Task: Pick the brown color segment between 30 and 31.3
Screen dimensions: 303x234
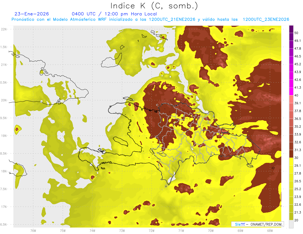Action: coord(291,154)
